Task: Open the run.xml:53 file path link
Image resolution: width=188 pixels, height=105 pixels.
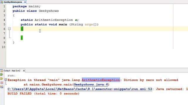Action: [80, 89]
